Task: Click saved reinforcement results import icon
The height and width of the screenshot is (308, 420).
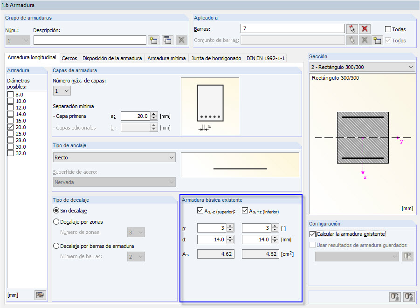Action: (407, 256)
